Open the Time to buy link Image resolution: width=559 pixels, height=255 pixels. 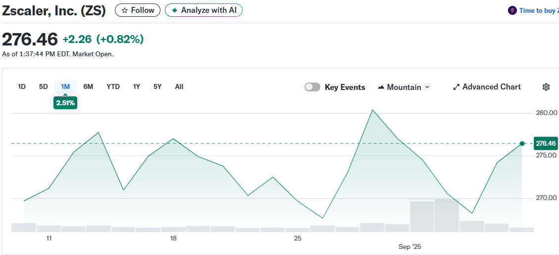pyautogui.click(x=539, y=11)
